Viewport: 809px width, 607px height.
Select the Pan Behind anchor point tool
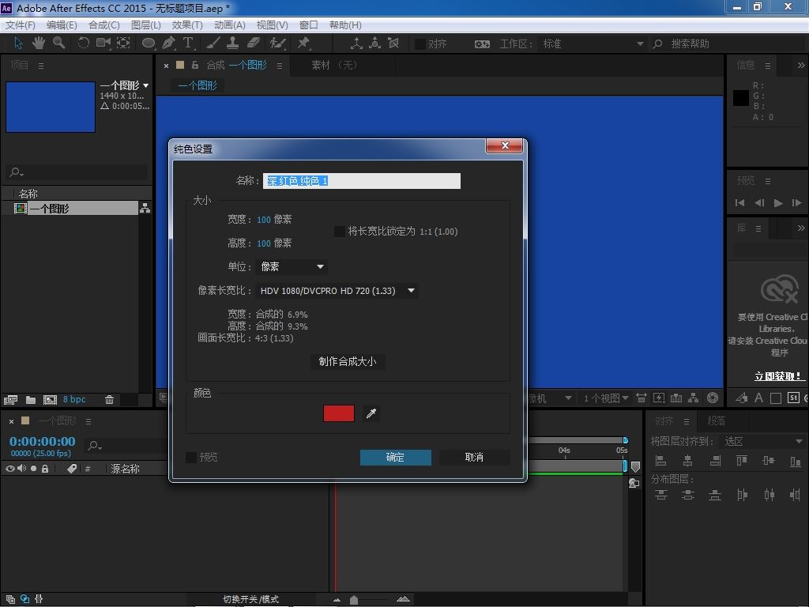(x=123, y=43)
